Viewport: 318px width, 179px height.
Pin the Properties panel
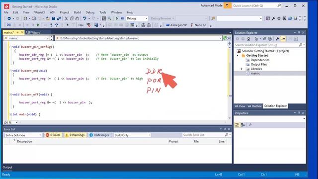click(x=299, y=113)
